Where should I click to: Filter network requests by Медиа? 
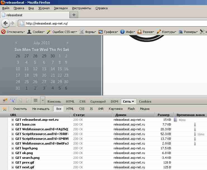point(145,109)
